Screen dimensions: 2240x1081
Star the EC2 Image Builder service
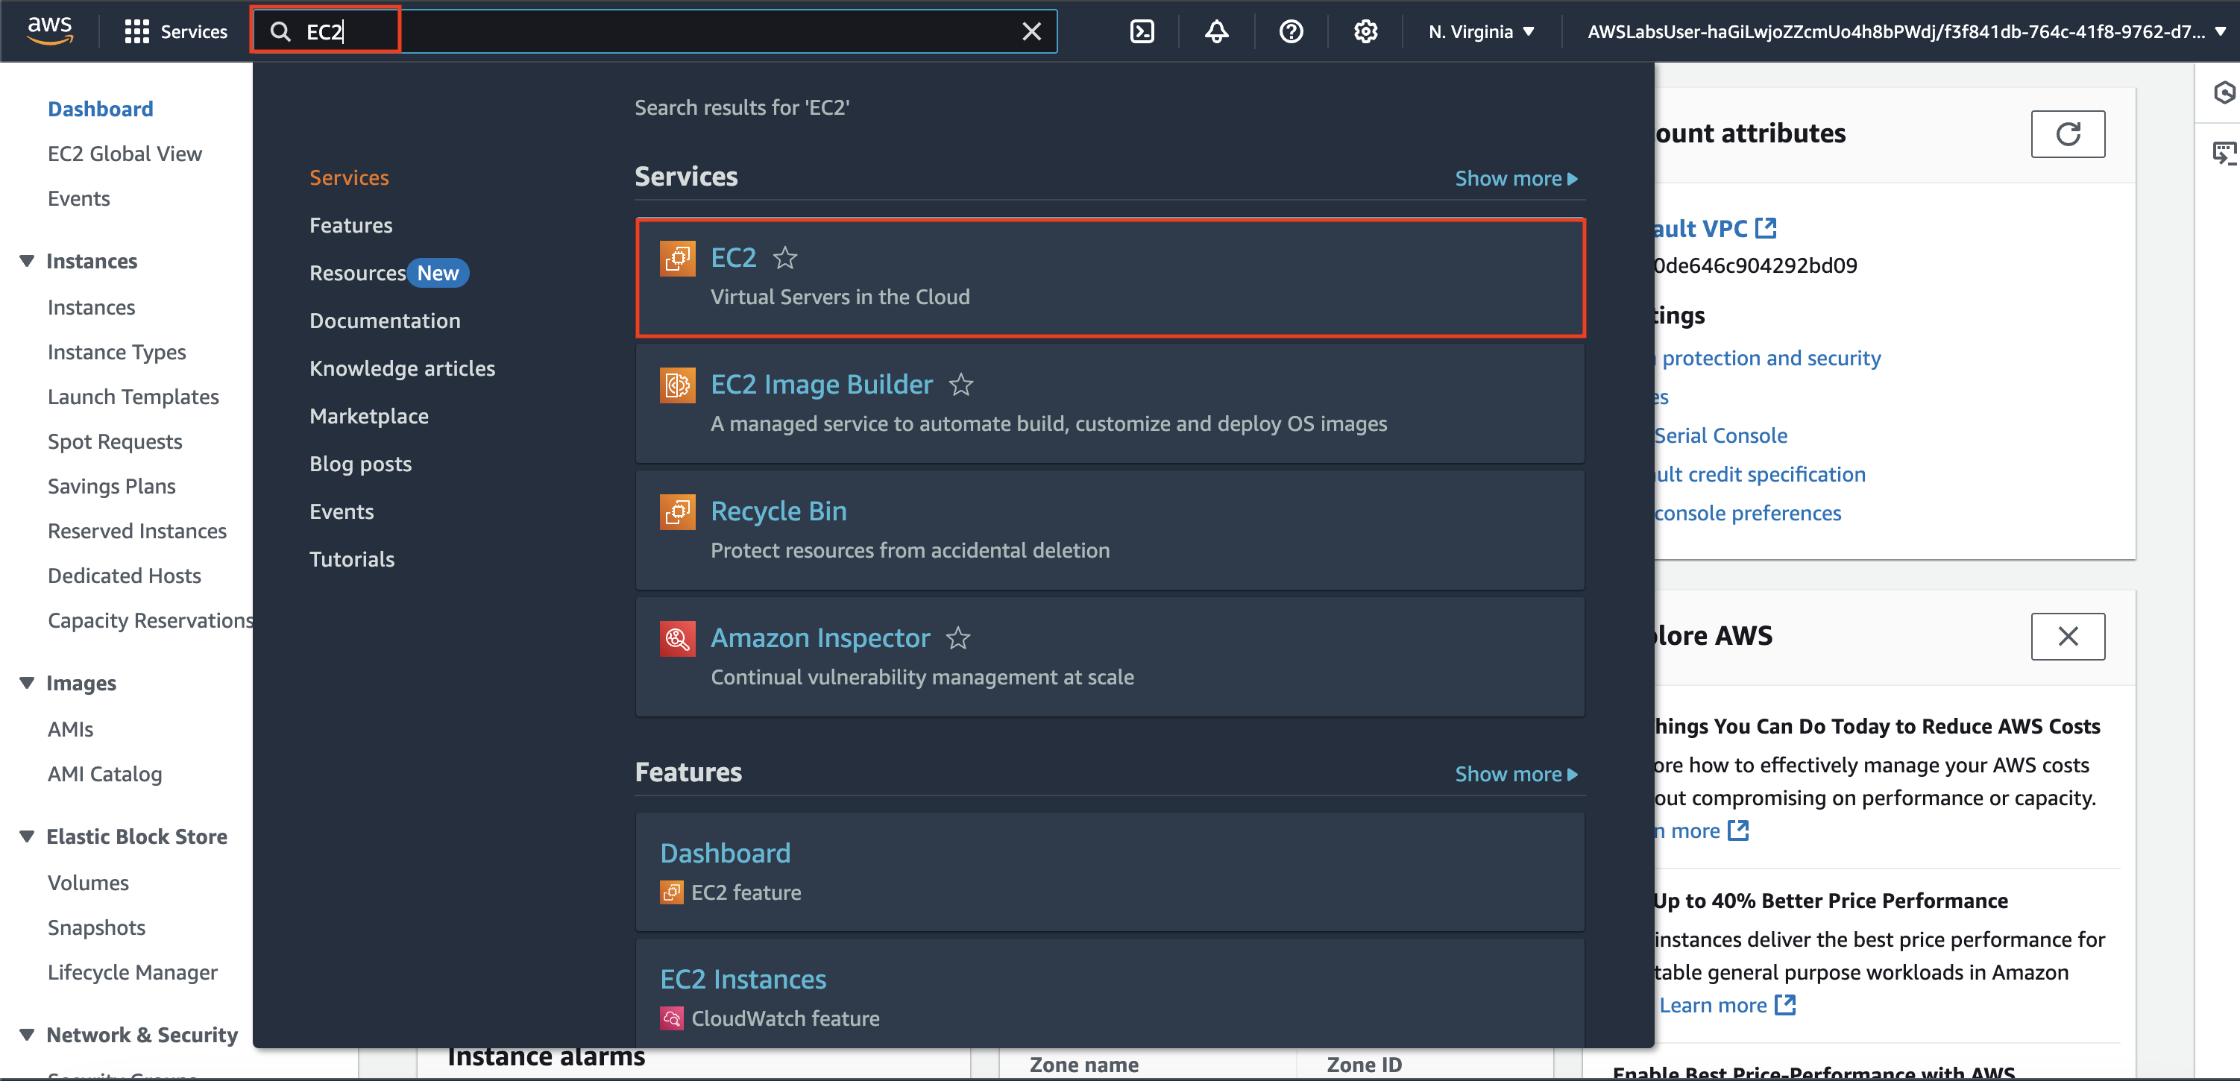(960, 385)
